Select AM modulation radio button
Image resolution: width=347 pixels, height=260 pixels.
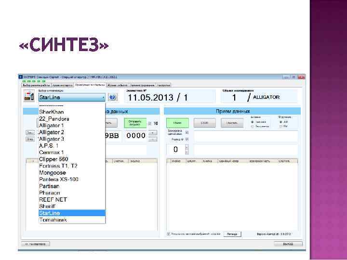point(280,122)
